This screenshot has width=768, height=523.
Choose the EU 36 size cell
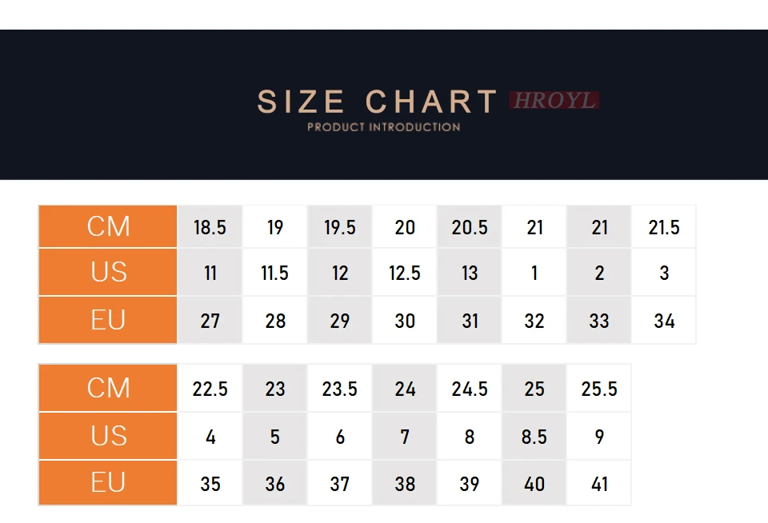[274, 483]
